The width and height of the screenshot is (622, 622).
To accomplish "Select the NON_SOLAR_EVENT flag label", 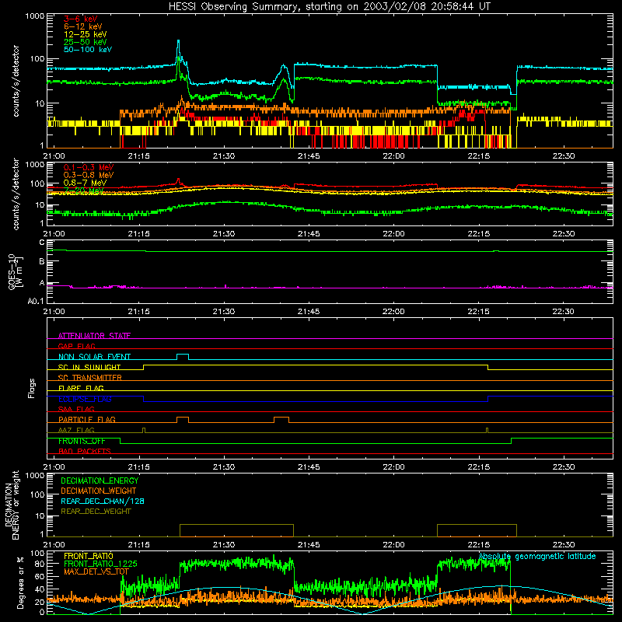I will 94,357.
